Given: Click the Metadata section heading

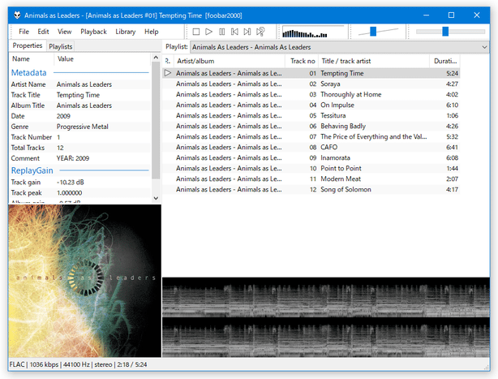Looking at the screenshot, I should point(29,73).
